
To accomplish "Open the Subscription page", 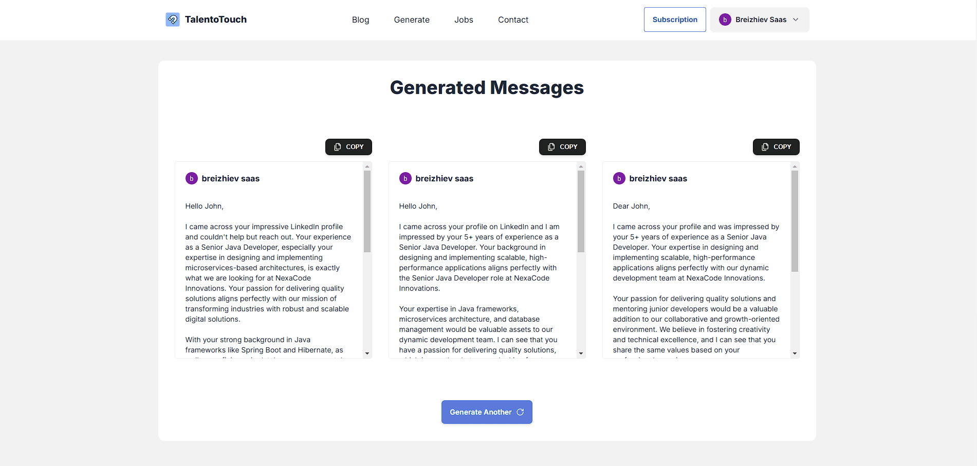I will pyautogui.click(x=674, y=19).
